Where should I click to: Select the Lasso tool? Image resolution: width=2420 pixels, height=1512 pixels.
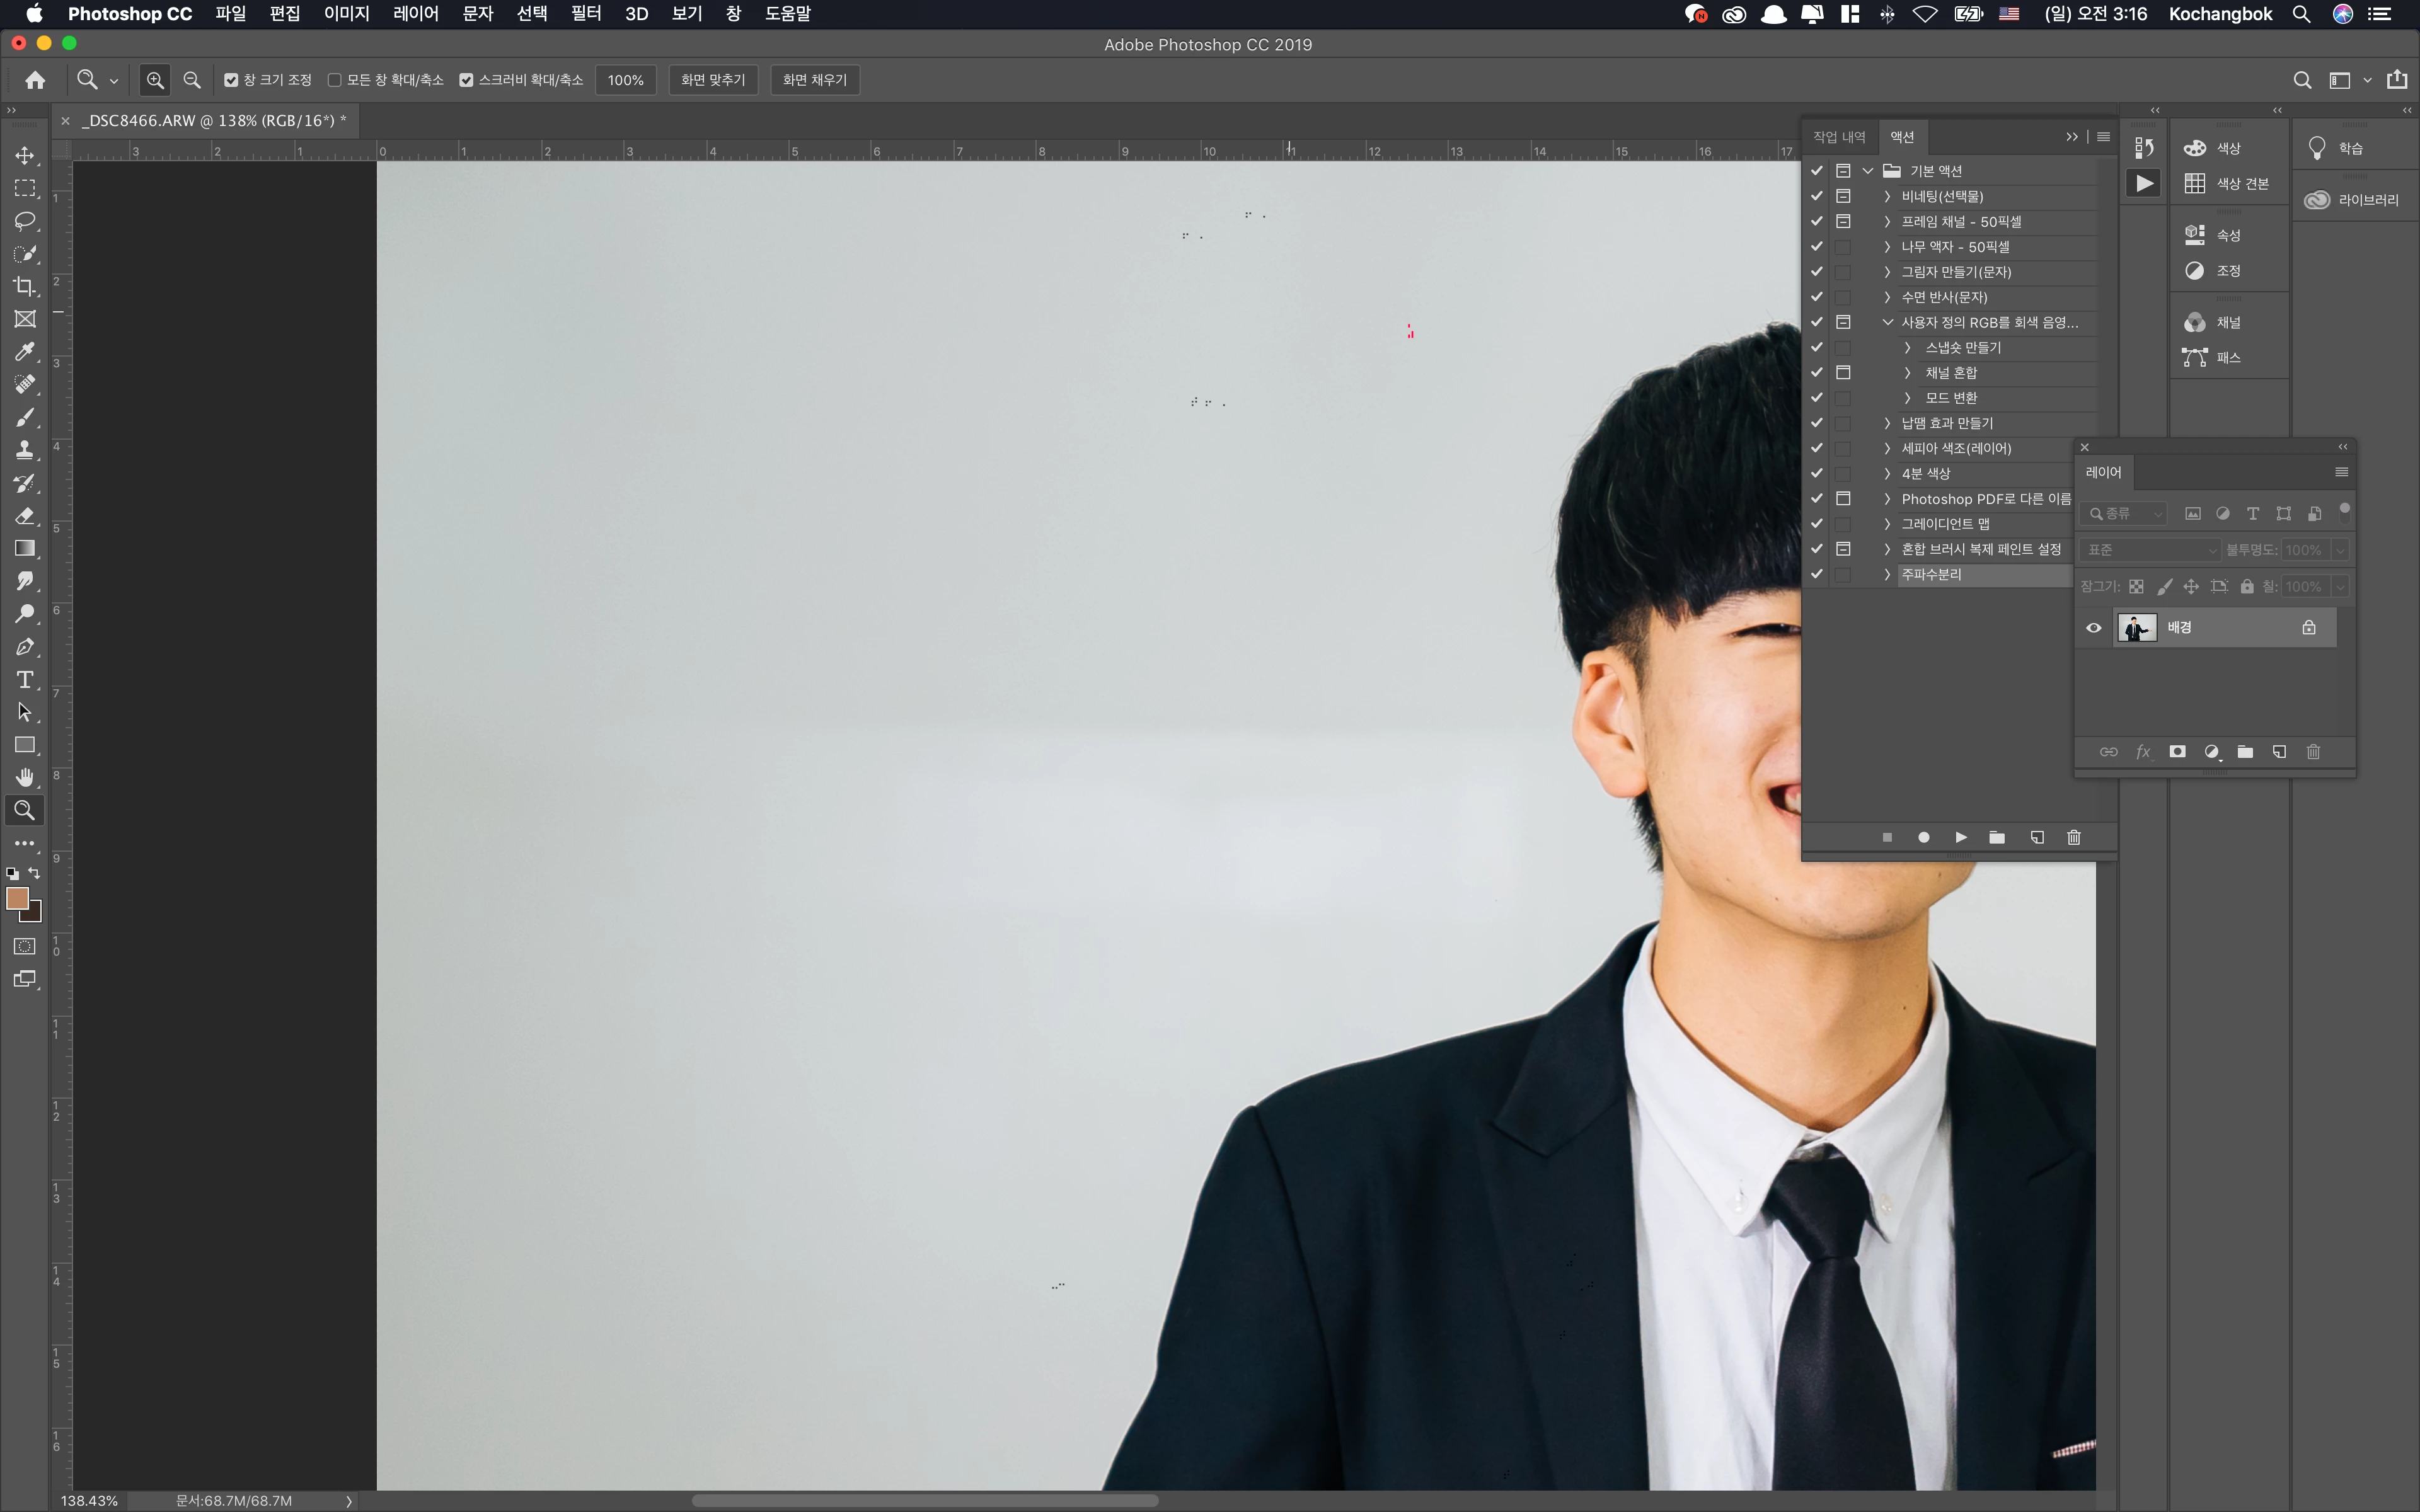(x=24, y=221)
